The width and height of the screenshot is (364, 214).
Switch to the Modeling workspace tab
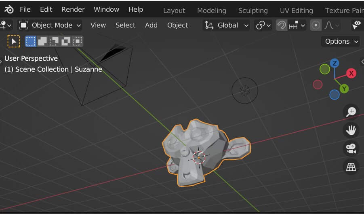(x=211, y=11)
